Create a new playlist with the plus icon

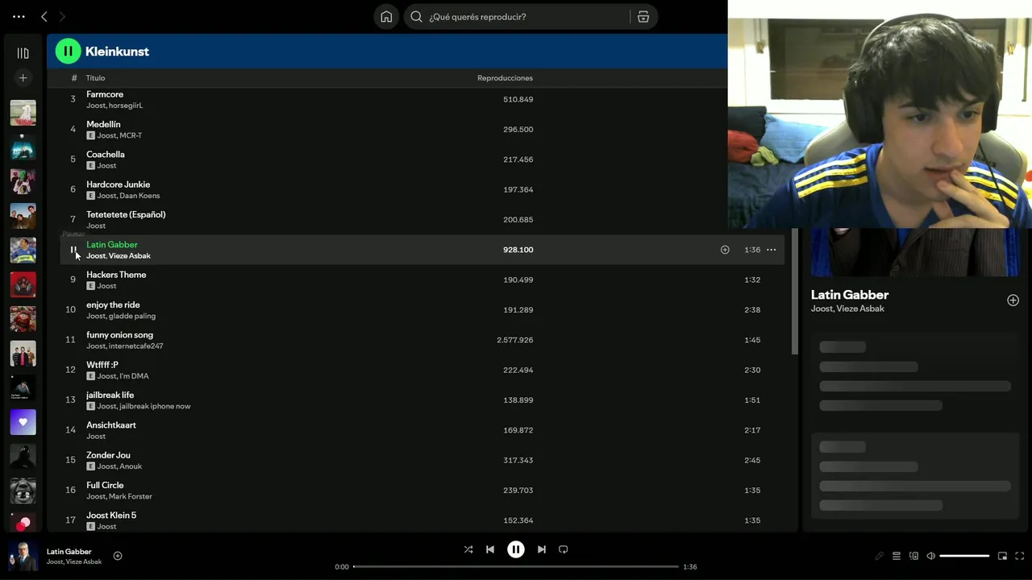point(23,78)
